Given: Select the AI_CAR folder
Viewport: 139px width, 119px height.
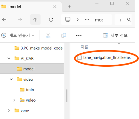Looking at the screenshot, I should 24,58.
